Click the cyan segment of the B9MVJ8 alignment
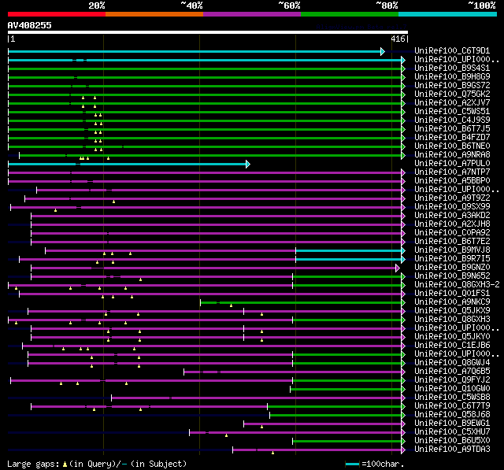Image resolution: width=504 pixels, height=470 pixels. pyautogui.click(x=348, y=251)
